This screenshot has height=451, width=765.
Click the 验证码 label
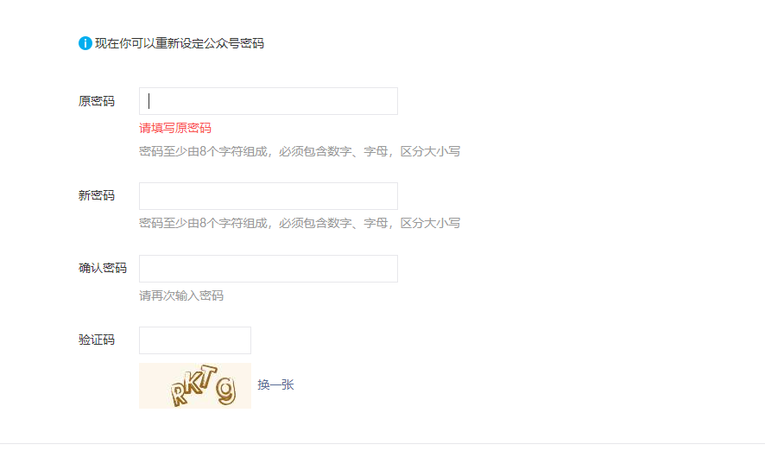(97, 340)
